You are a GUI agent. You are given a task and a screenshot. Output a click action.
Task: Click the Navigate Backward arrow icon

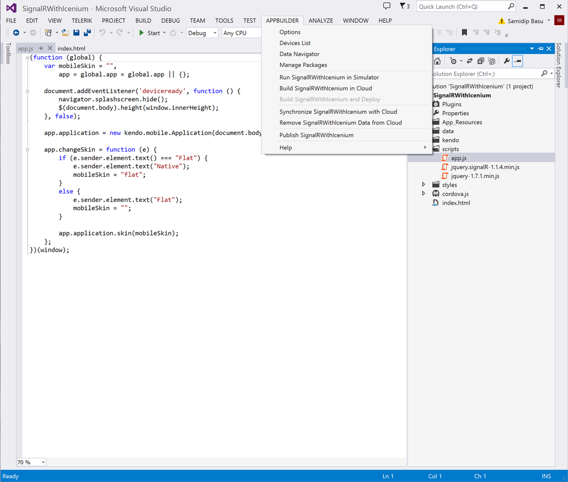(16, 33)
